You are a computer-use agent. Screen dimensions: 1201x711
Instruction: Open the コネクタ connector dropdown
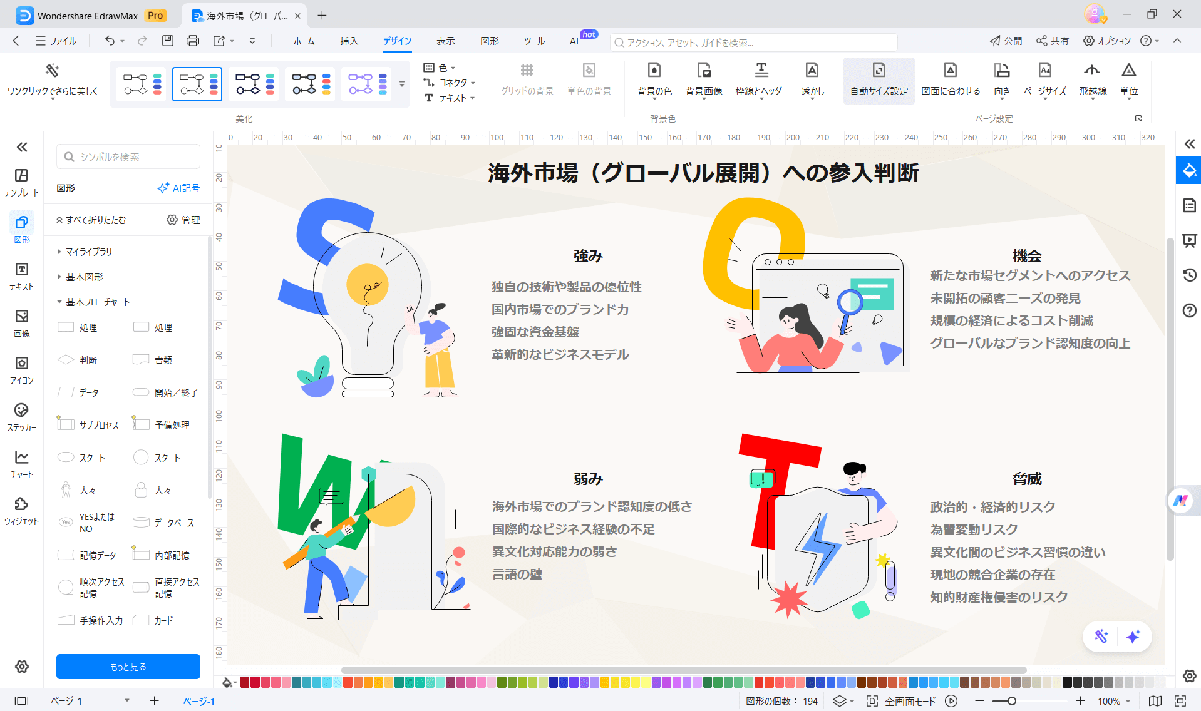tap(450, 83)
